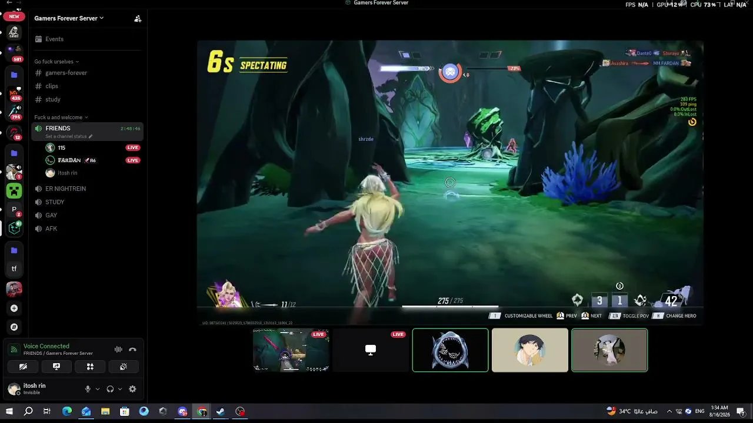
Task: Click the ENG language indicator in tray
Action: pyautogui.click(x=700, y=411)
